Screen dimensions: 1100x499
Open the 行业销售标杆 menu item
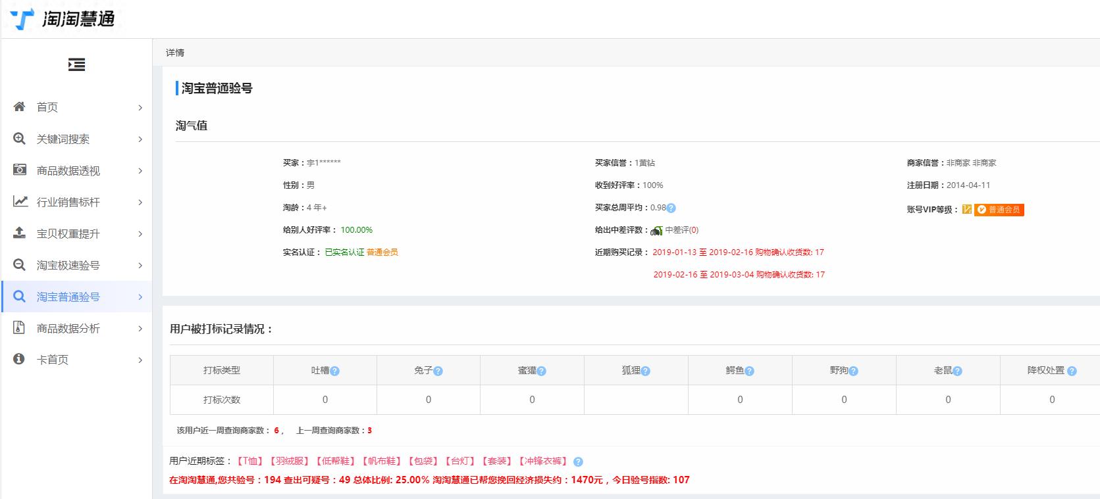coord(76,202)
